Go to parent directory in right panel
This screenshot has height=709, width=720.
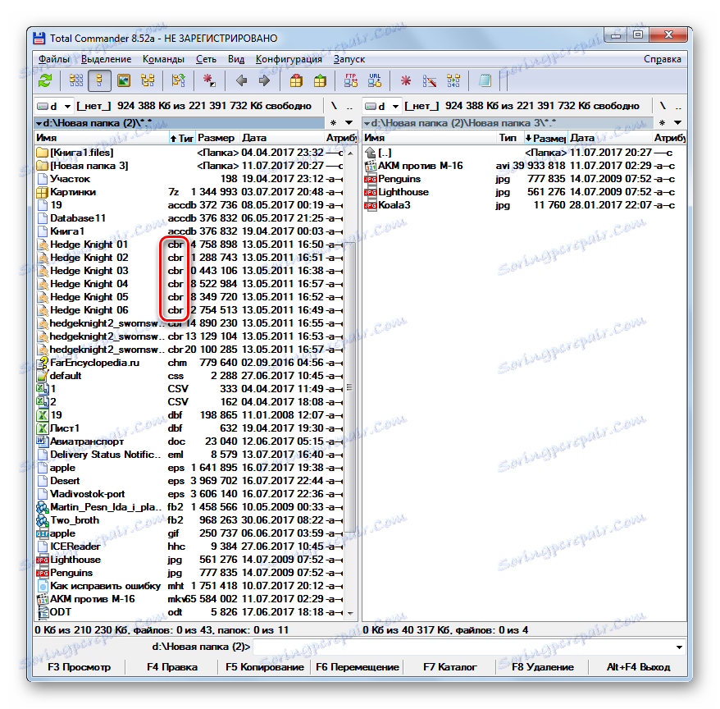click(x=678, y=106)
